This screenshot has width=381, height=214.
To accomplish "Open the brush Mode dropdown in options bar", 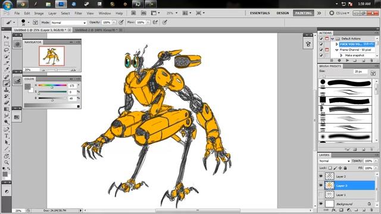I will tap(69, 23).
